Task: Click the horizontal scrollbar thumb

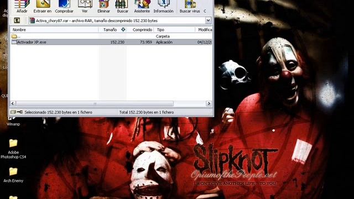Action: pos(95,103)
